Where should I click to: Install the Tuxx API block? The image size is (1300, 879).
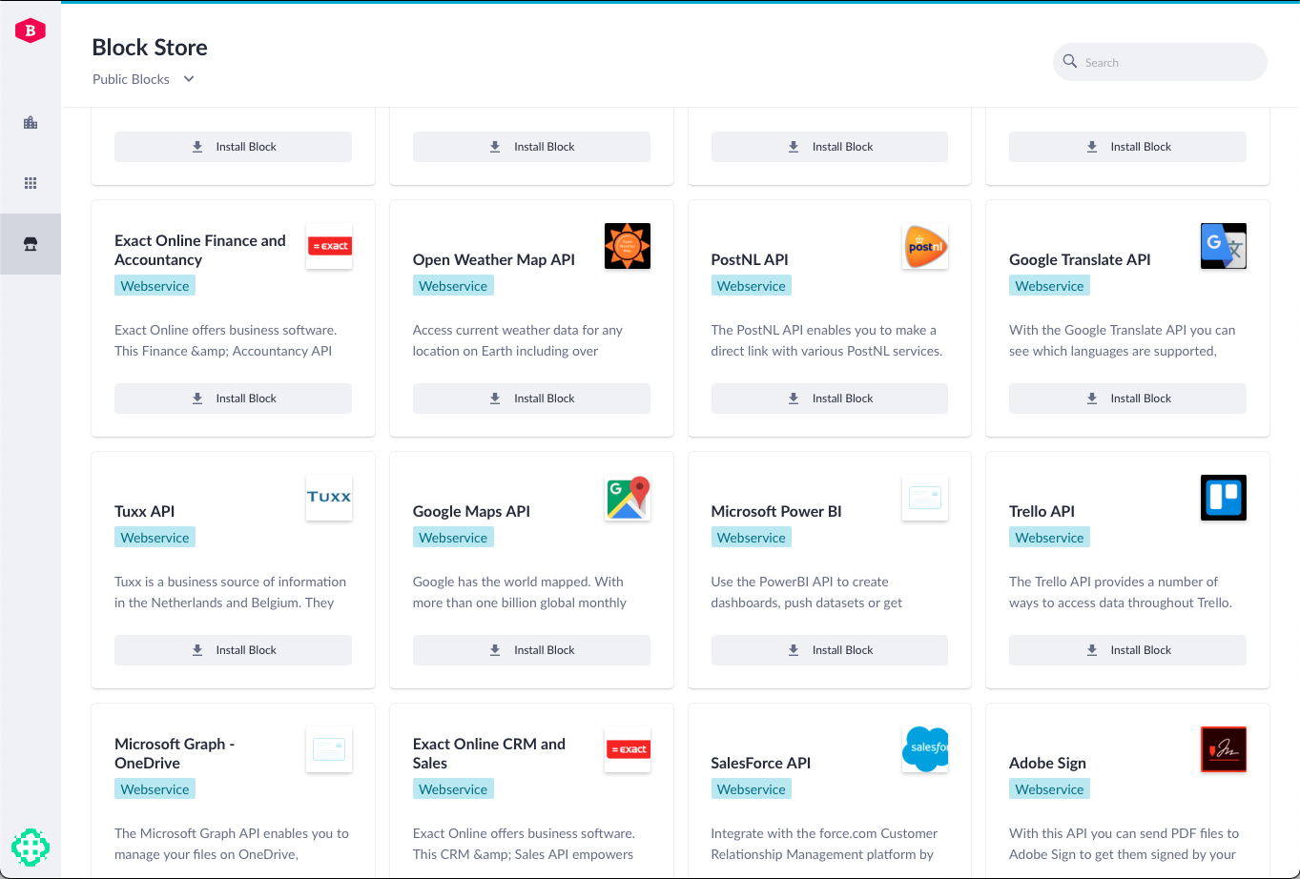tap(233, 649)
